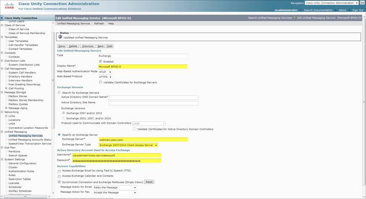Select Exchange 2003, 2007, and/or 2010 option

click(x=63, y=118)
